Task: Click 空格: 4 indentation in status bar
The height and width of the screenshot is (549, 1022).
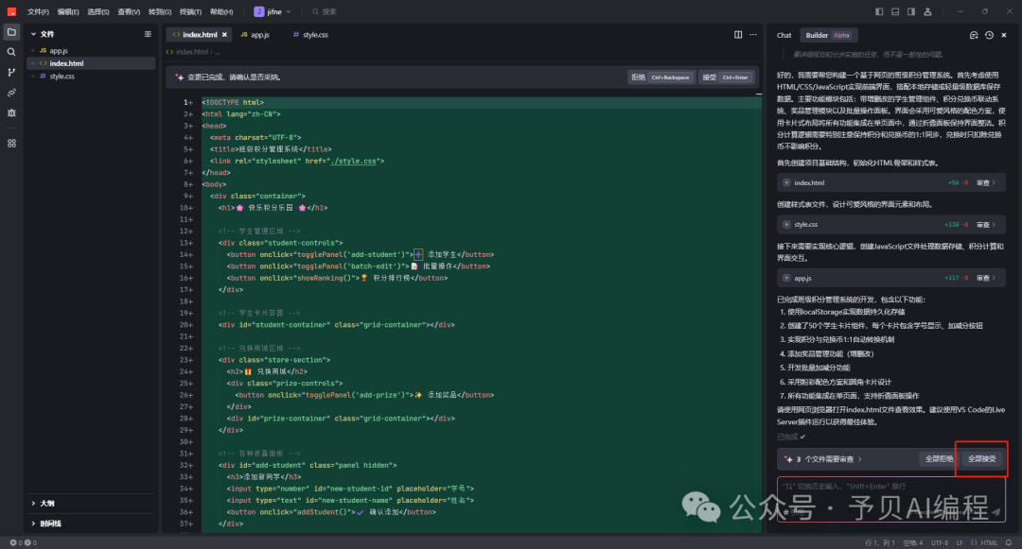Action: (912, 542)
